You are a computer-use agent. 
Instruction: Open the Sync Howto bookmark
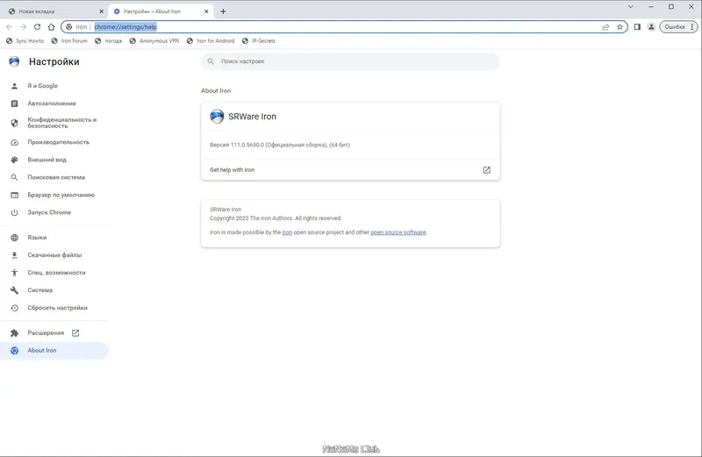pyautogui.click(x=25, y=40)
